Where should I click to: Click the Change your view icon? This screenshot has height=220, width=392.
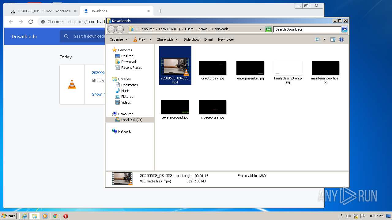click(317, 39)
